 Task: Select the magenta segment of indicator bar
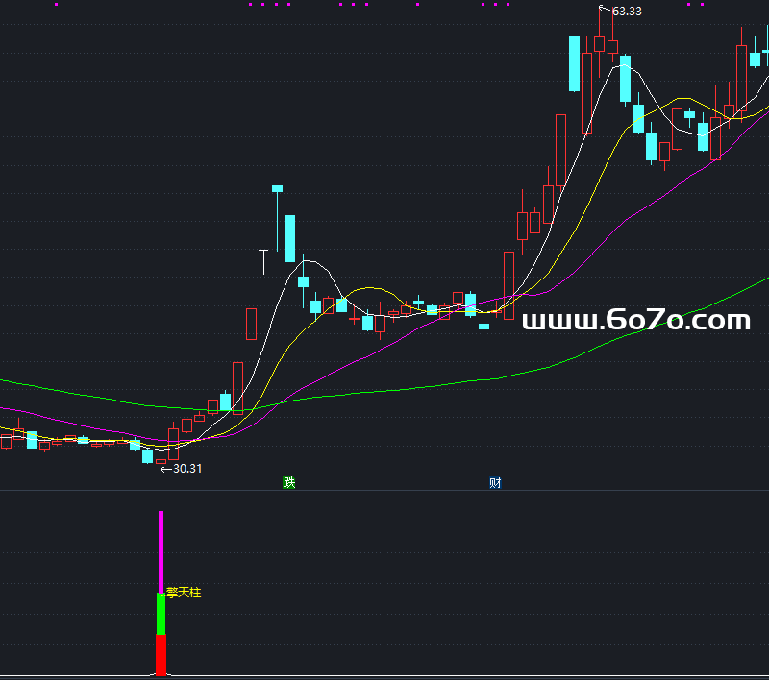(161, 551)
